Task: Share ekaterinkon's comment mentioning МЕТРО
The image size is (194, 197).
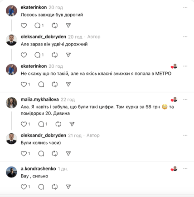Action: pos(68,84)
